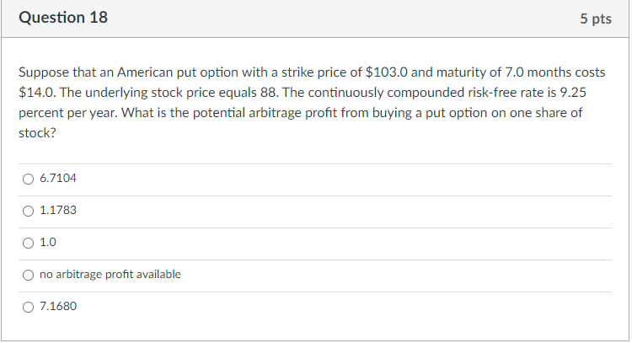Image resolution: width=632 pixels, height=343 pixels.
Task: Click the Question 18 heading
Action: pos(63,18)
